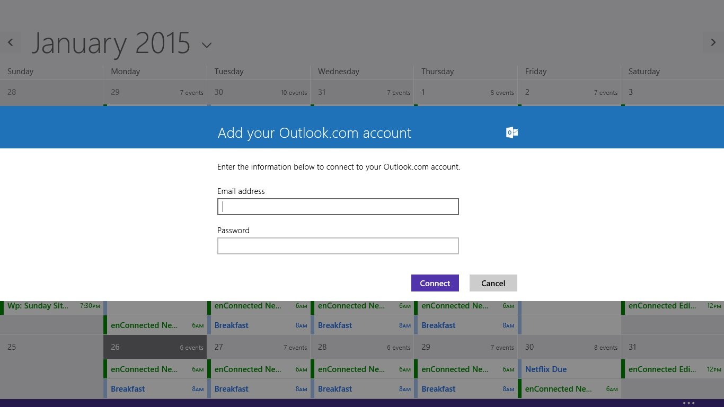Select highlighted date 26 cell
The width and height of the screenshot is (724, 407).
(x=155, y=347)
